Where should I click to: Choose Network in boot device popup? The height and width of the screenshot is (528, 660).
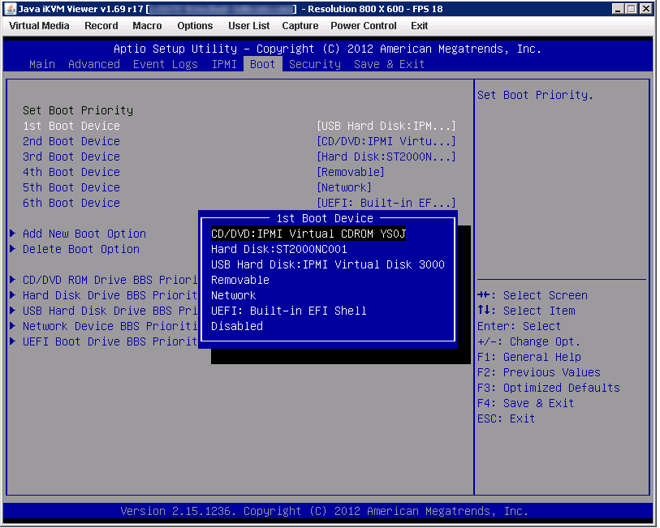pyautogui.click(x=233, y=295)
